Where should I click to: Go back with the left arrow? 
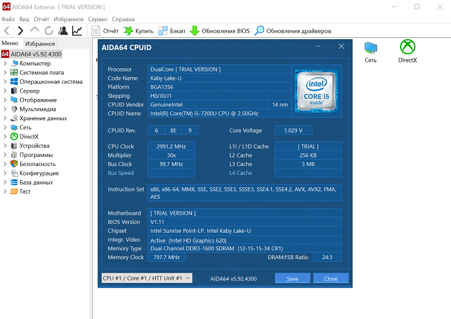pyautogui.click(x=7, y=30)
